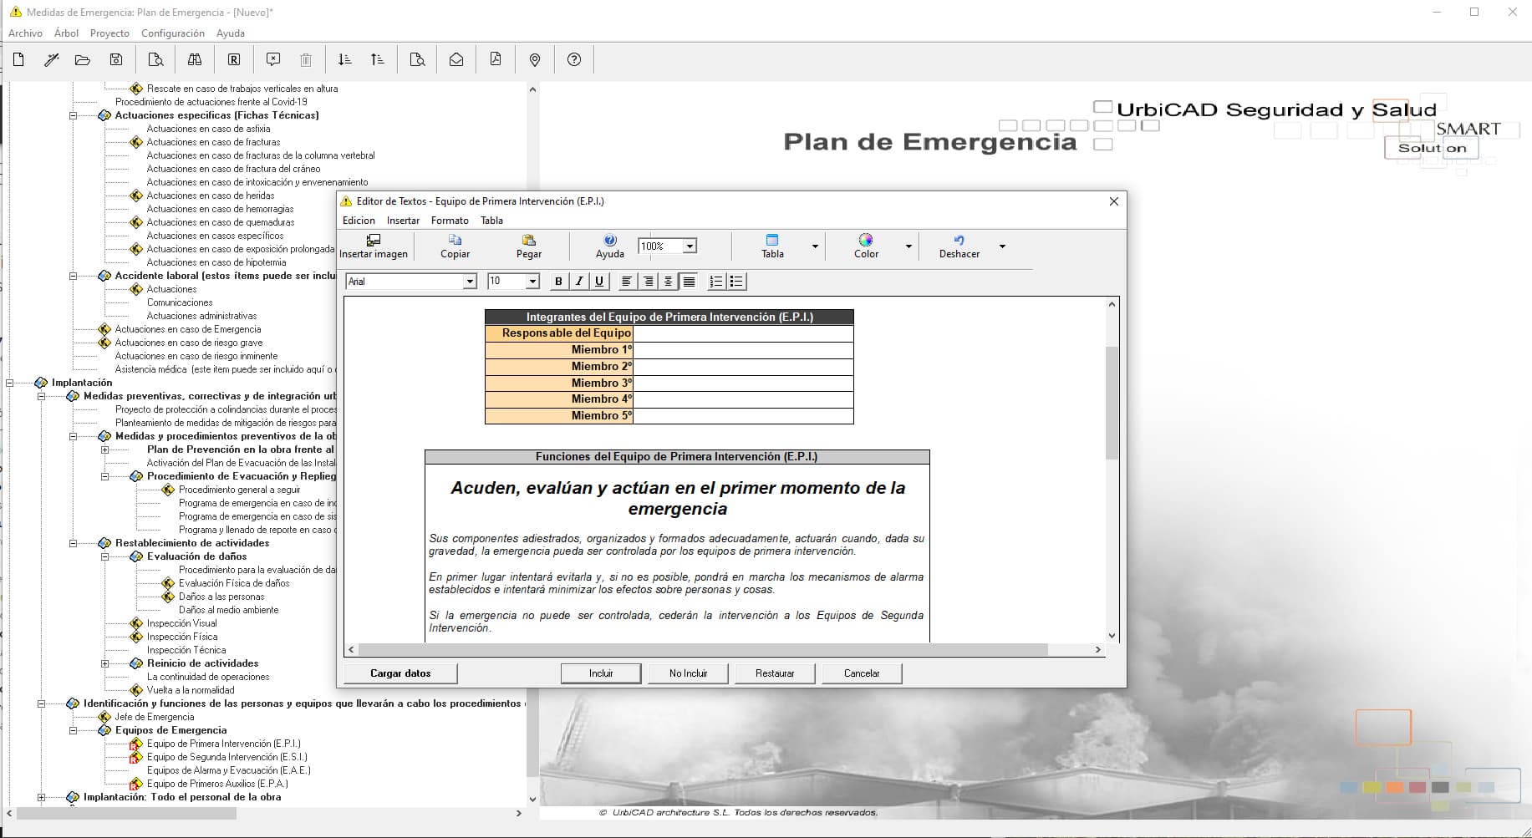This screenshot has width=1532, height=838.
Task: Click the Responsable del Equipo empty cell
Action: 743,333
